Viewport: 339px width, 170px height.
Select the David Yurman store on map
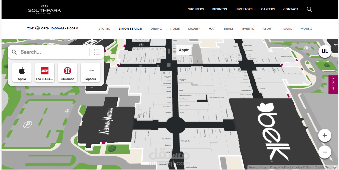coord(184,99)
